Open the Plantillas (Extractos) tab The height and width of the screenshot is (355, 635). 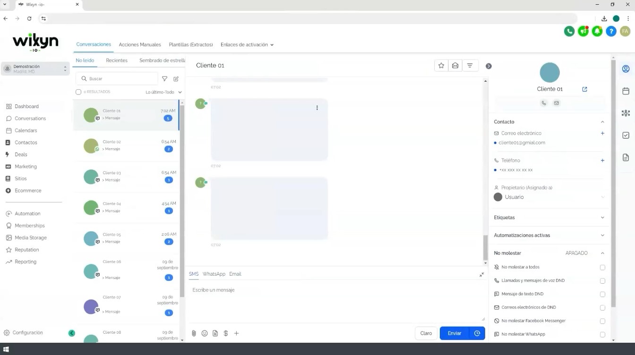(191, 45)
